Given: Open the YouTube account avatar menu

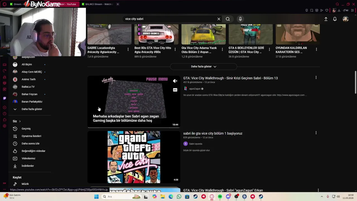Looking at the screenshot, I should [346, 19].
